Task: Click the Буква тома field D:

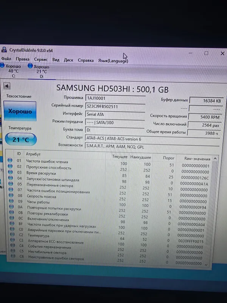Action: click(x=115, y=130)
